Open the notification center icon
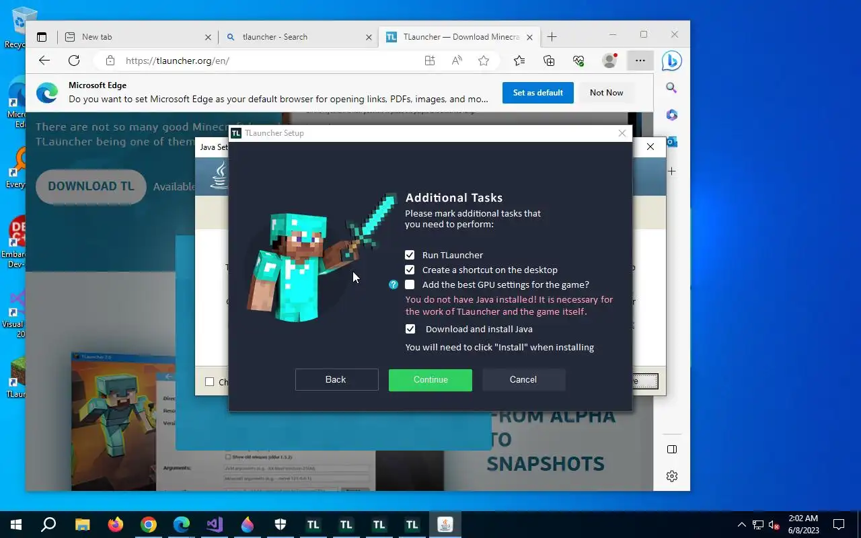The image size is (861, 538). pos(839,525)
